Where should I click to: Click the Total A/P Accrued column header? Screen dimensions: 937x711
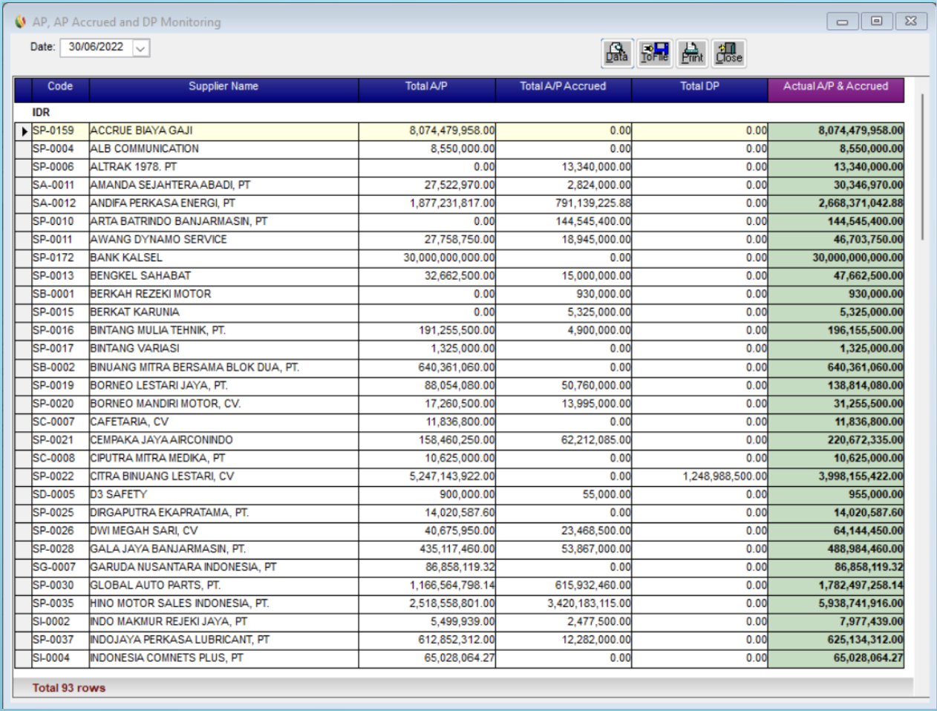click(x=563, y=89)
